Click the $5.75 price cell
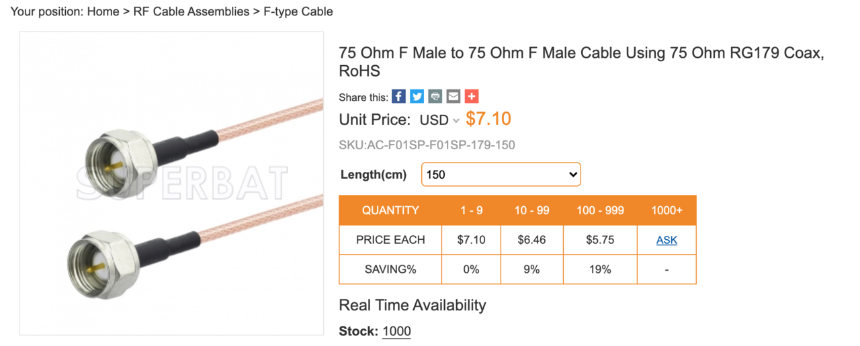The width and height of the screenshot is (860, 346). click(x=599, y=240)
